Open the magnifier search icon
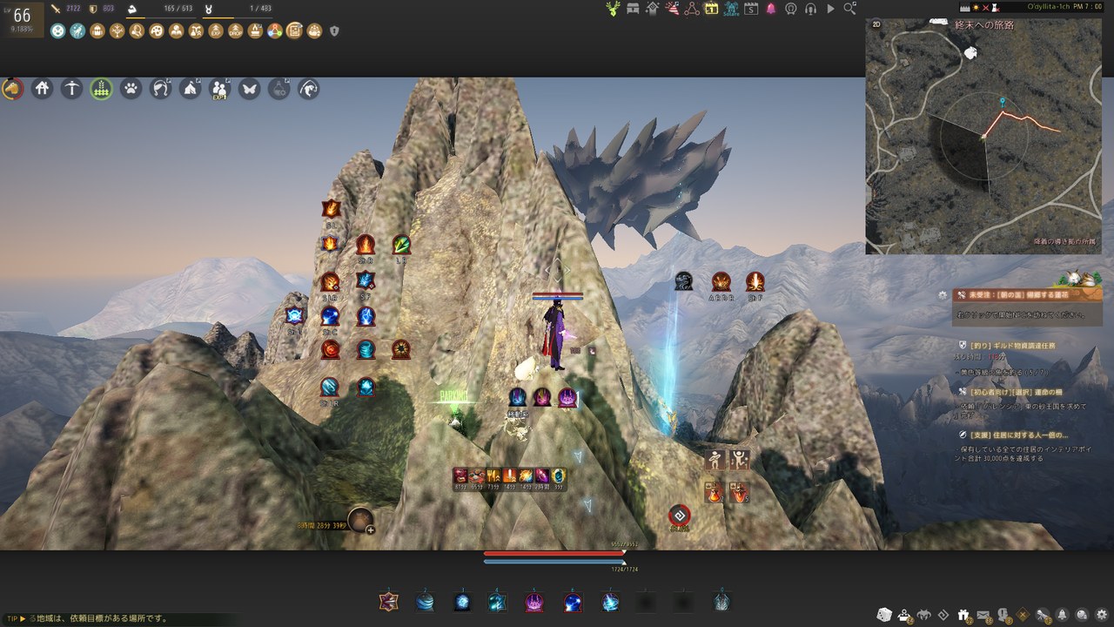This screenshot has height=627, width=1114. pos(850,9)
